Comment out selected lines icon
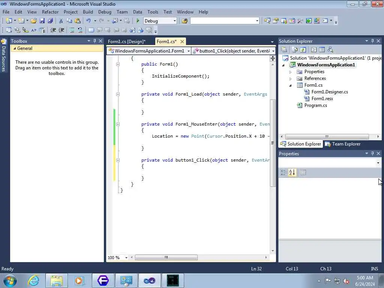This screenshot has width=384, height=288. (x=72, y=30)
